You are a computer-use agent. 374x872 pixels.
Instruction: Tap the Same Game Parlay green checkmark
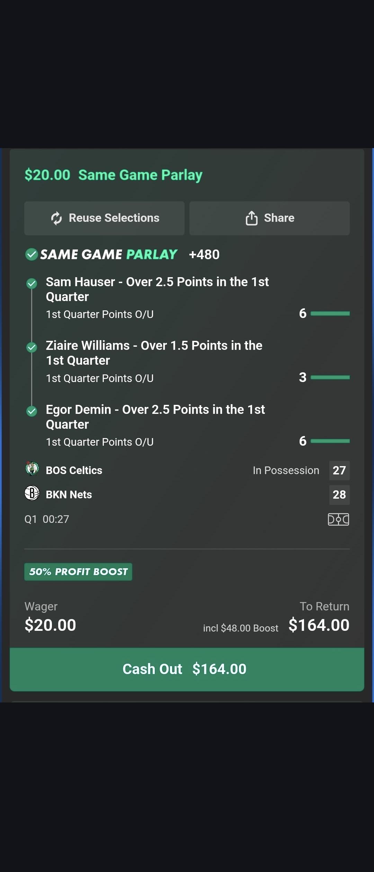[x=32, y=254]
